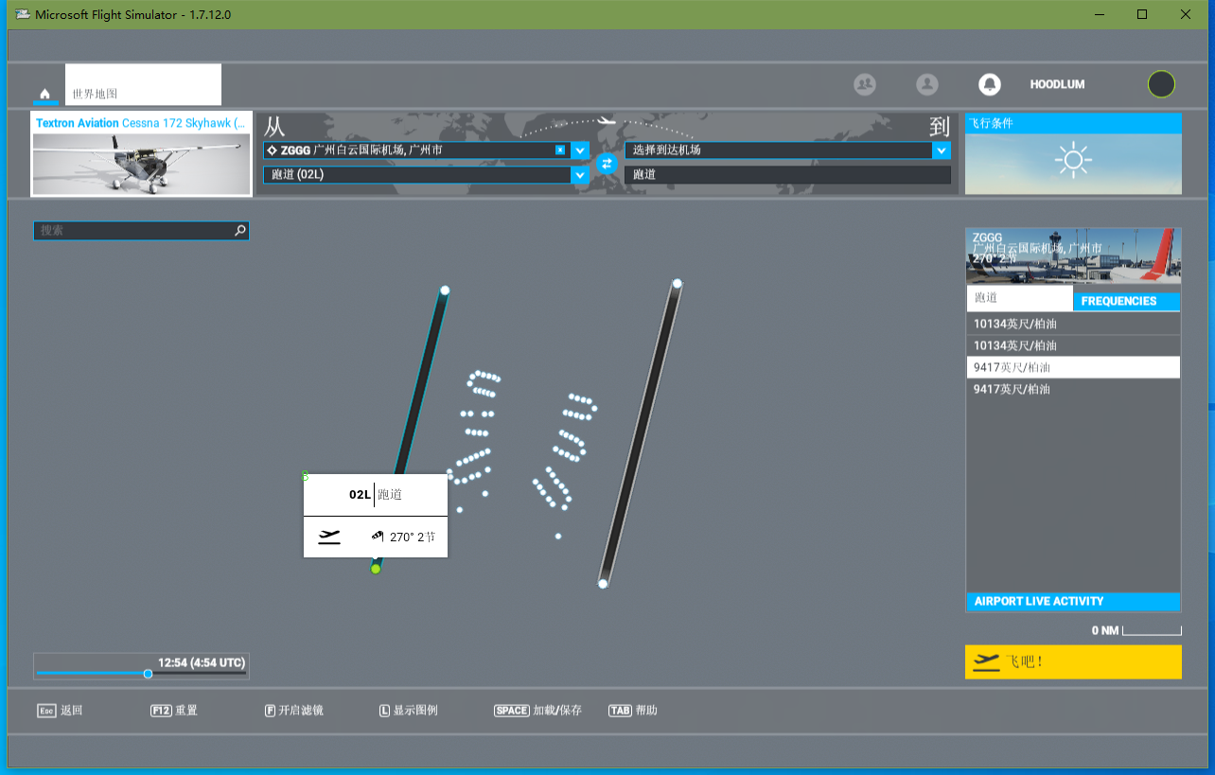Clear the ZGGG departure airport selection
The image size is (1215, 775).
pyautogui.click(x=560, y=150)
